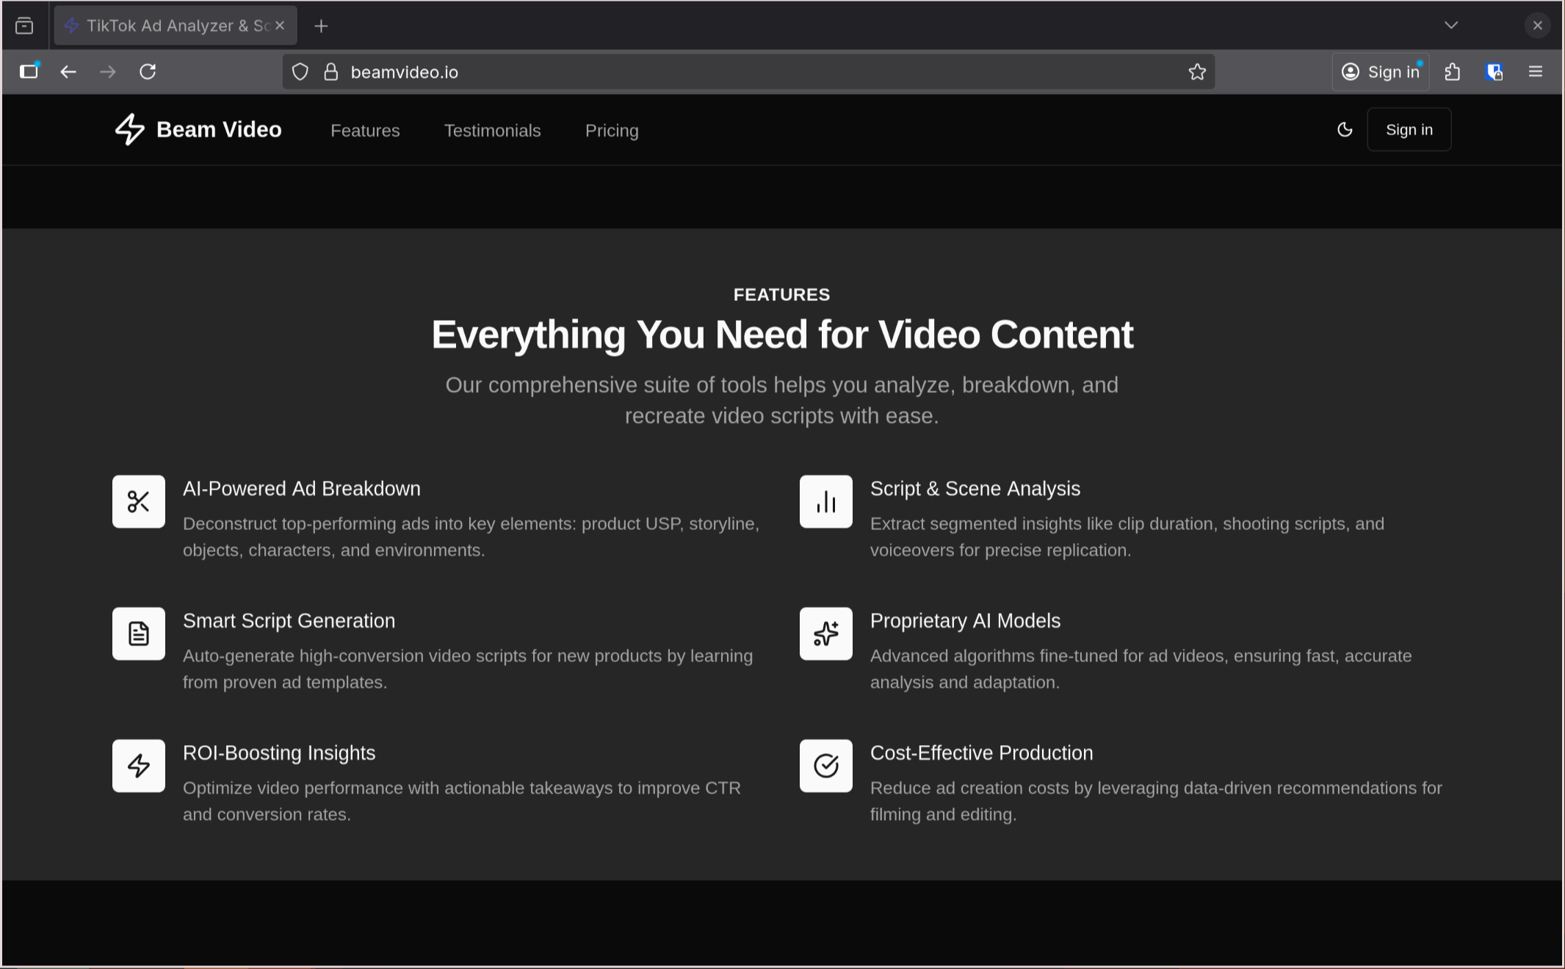Toggle dark mode with the moon icon
The width and height of the screenshot is (1565, 969).
[x=1345, y=130]
